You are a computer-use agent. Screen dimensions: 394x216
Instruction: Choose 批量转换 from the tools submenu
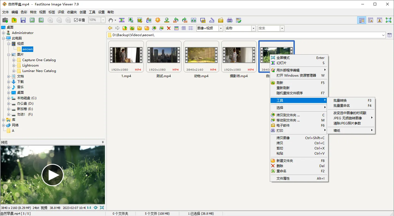coord(340,101)
